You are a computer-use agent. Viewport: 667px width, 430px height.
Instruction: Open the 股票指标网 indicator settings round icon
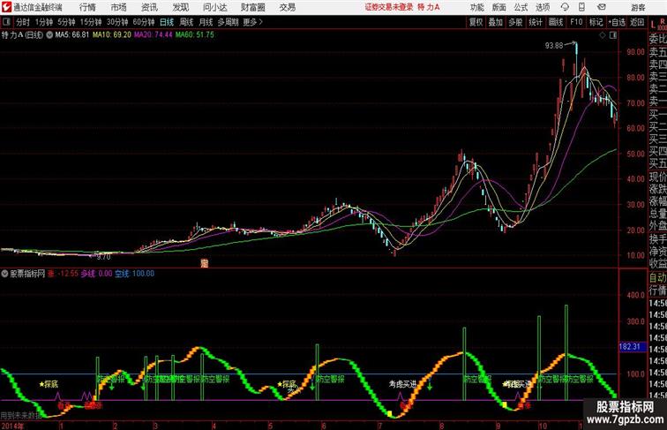(x=4, y=274)
